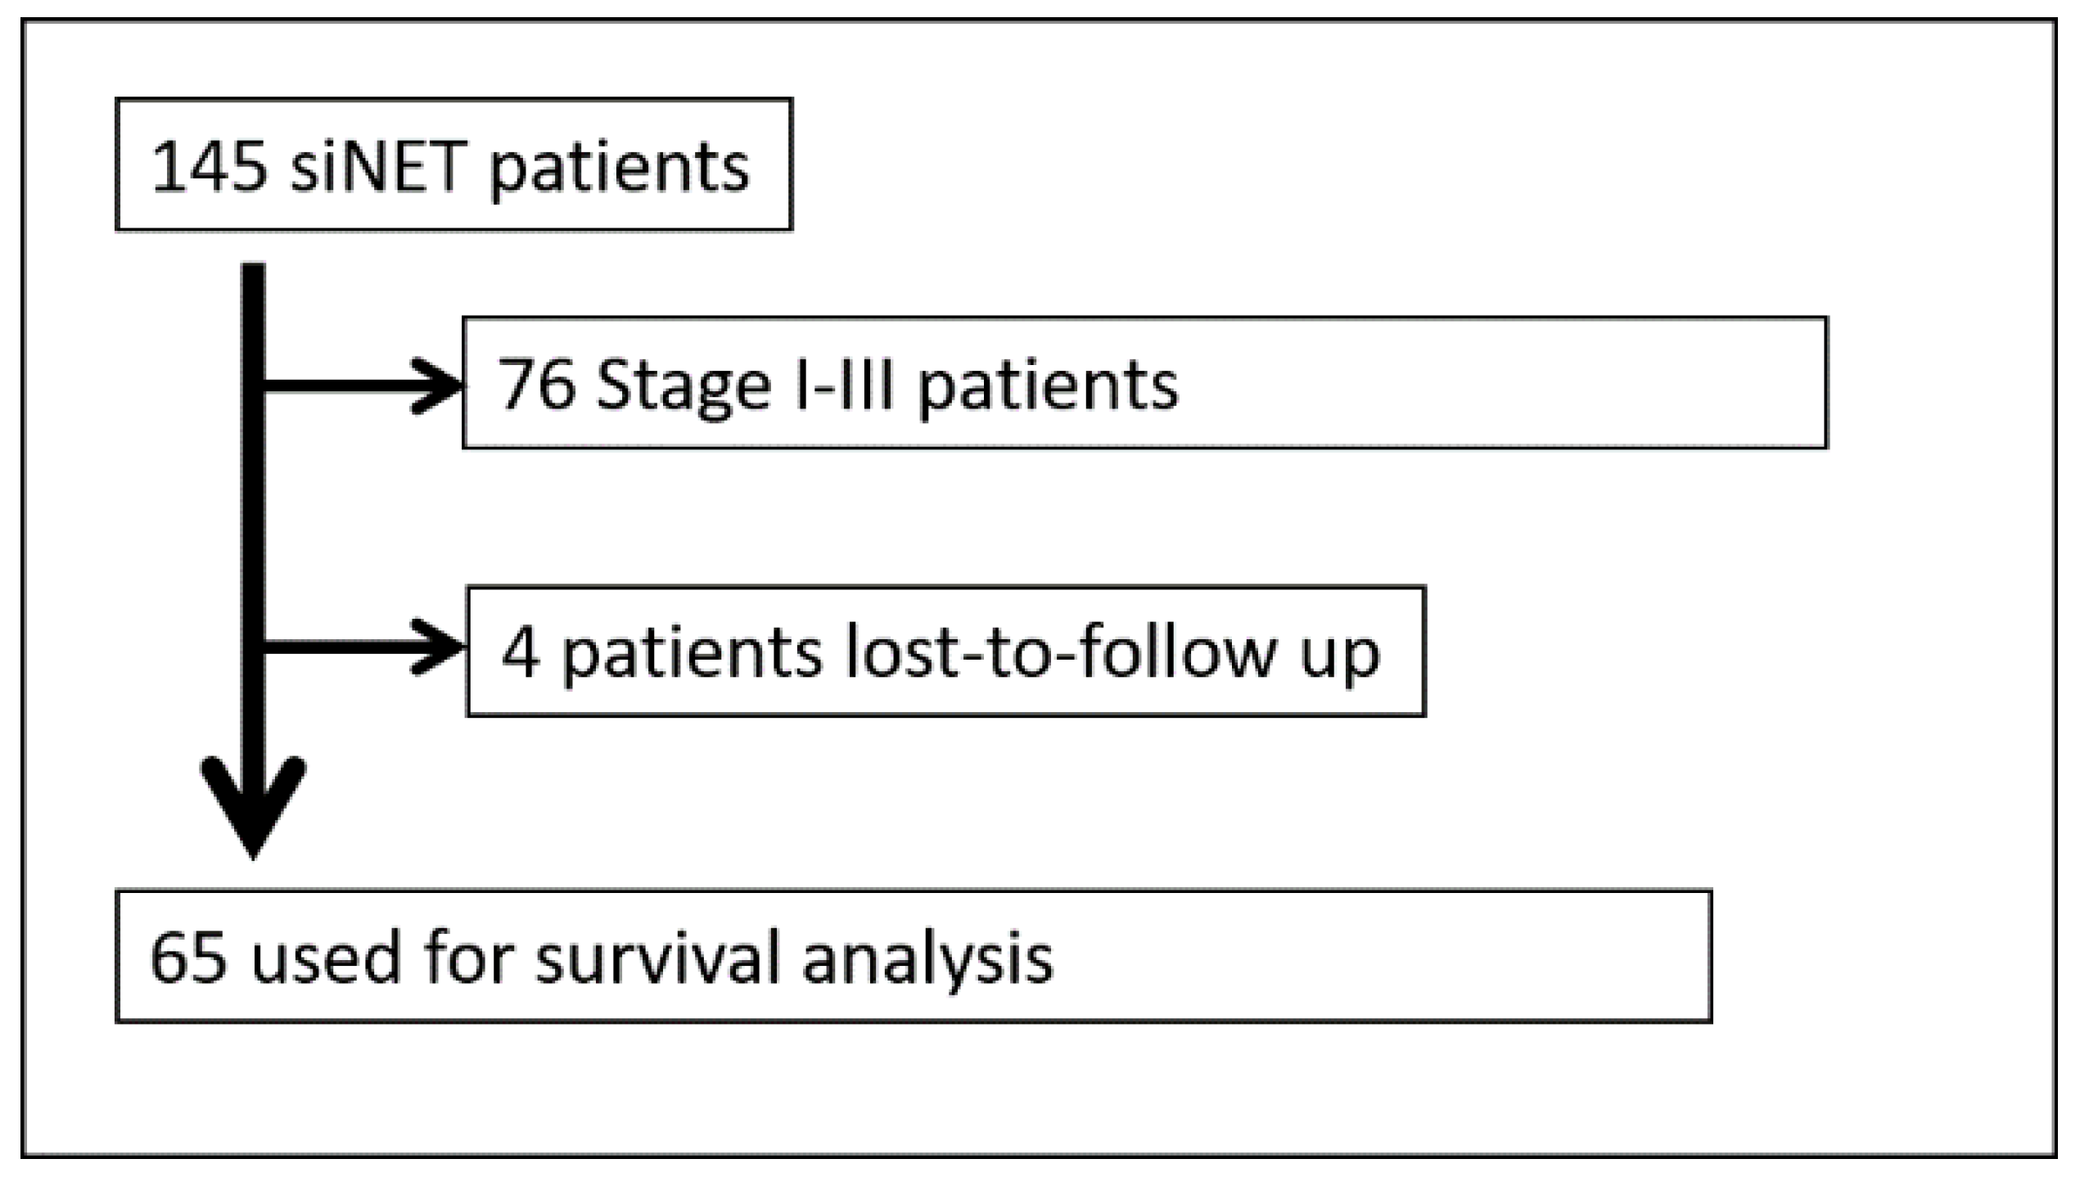Click the "Stage I-III" text
This screenshot has width=2089, height=1177.
[745, 384]
